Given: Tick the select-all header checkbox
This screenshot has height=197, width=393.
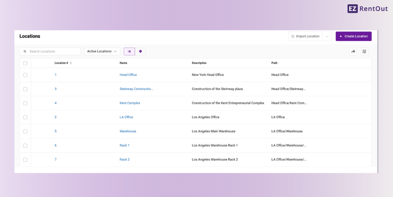Looking at the screenshot, I should pos(25,63).
